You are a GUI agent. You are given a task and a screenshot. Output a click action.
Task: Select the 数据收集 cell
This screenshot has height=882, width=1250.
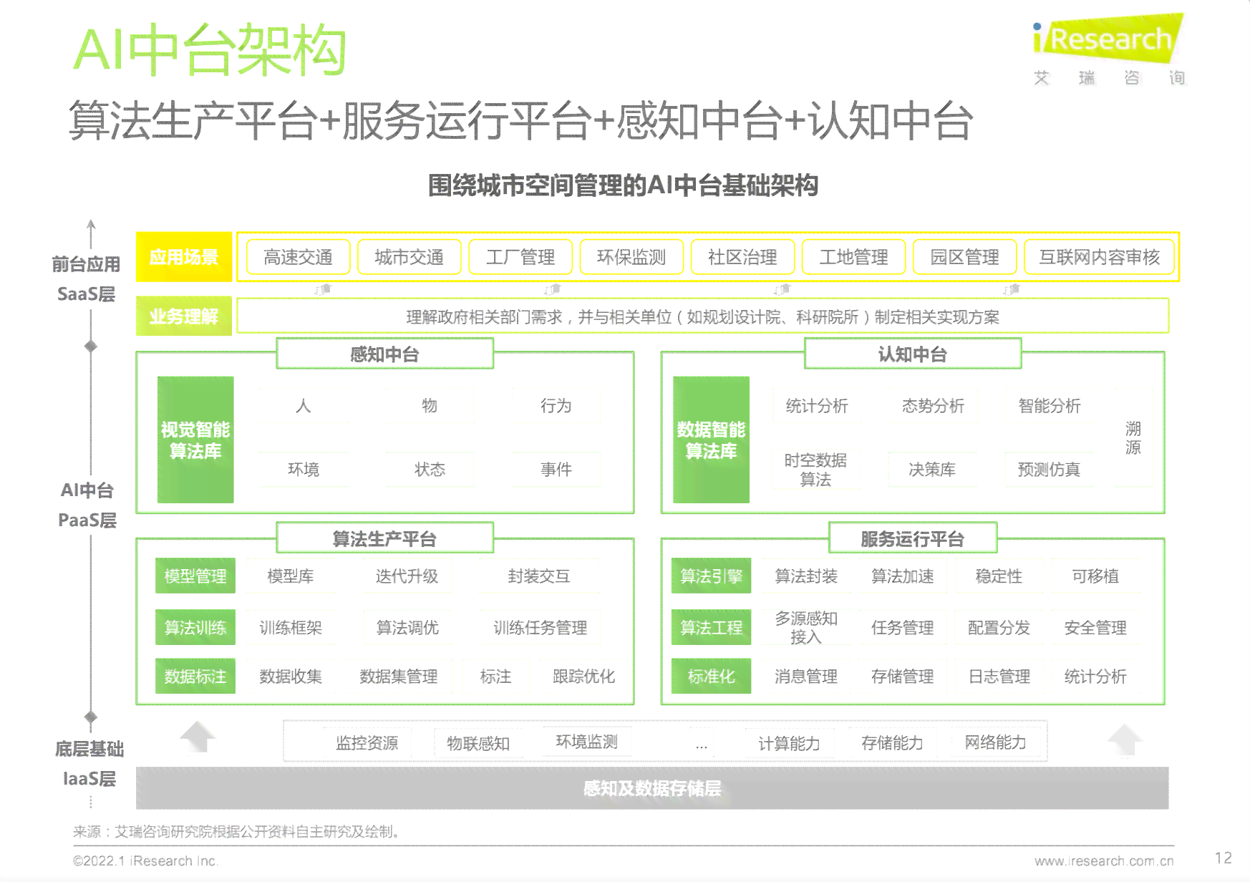pos(291,677)
